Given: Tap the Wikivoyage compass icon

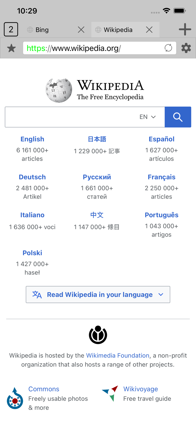Looking at the screenshot, I should (111, 393).
